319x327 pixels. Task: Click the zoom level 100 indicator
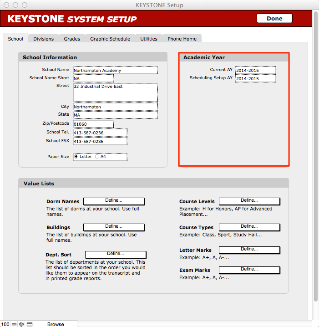pyautogui.click(x=5, y=324)
